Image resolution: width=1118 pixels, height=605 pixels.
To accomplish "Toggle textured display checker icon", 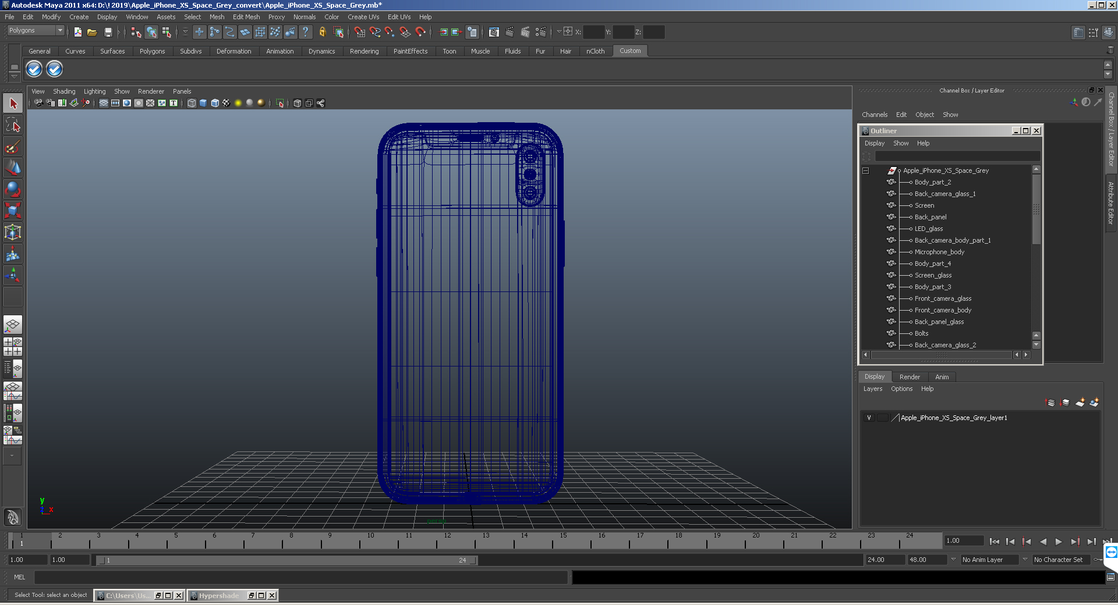I will tap(227, 103).
